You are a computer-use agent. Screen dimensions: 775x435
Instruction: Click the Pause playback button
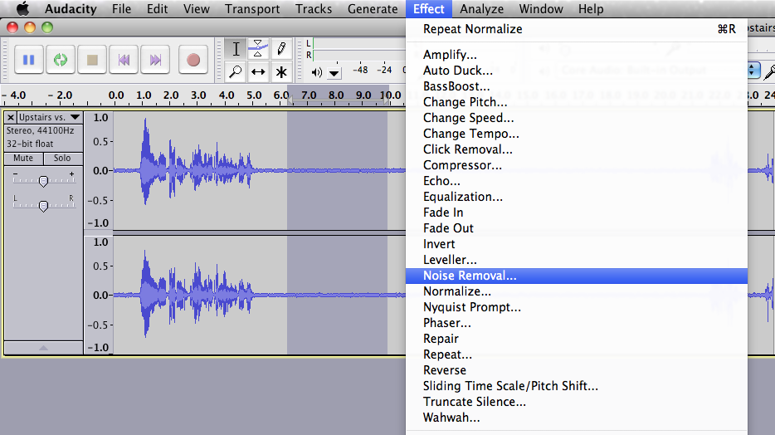29,60
